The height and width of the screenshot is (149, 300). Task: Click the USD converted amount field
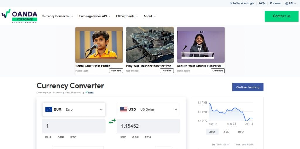[x=149, y=126]
